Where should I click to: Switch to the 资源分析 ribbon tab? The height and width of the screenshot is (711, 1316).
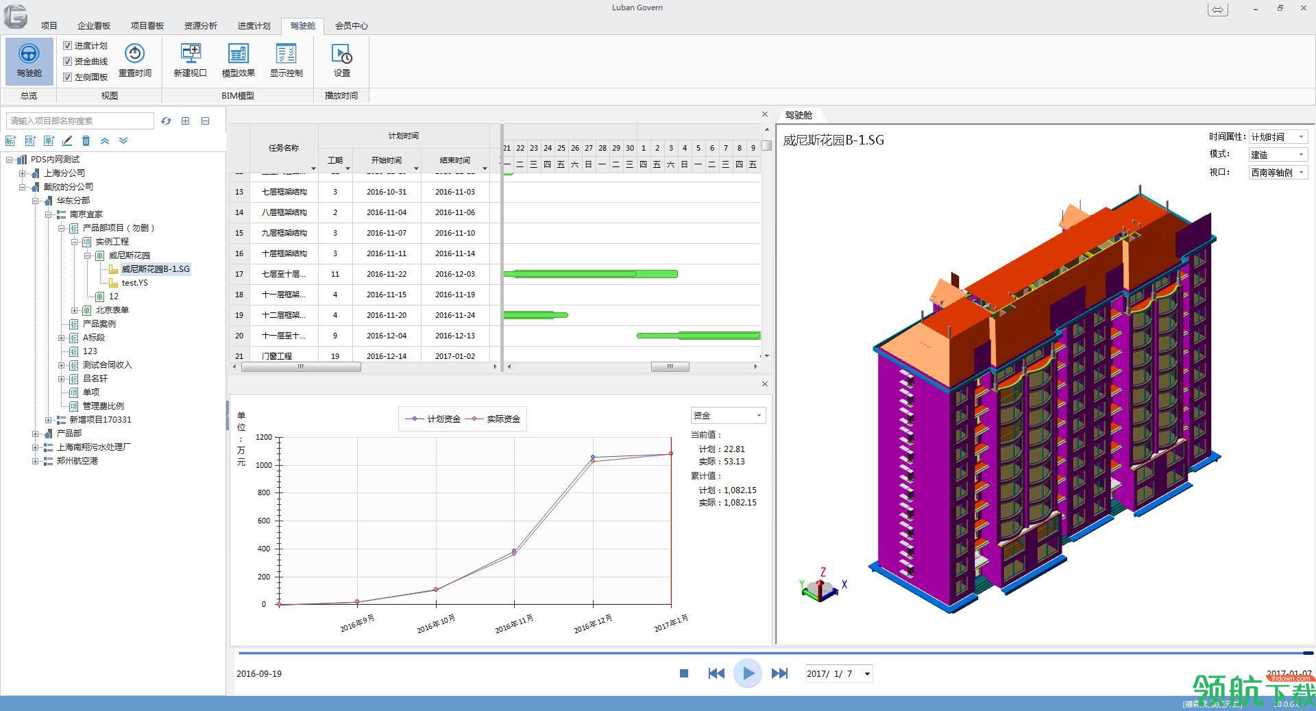200,25
